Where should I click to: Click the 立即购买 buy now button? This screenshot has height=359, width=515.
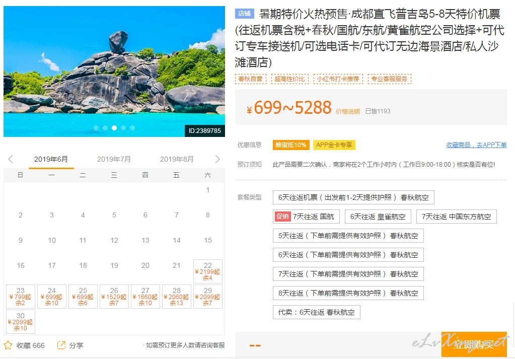(474, 344)
